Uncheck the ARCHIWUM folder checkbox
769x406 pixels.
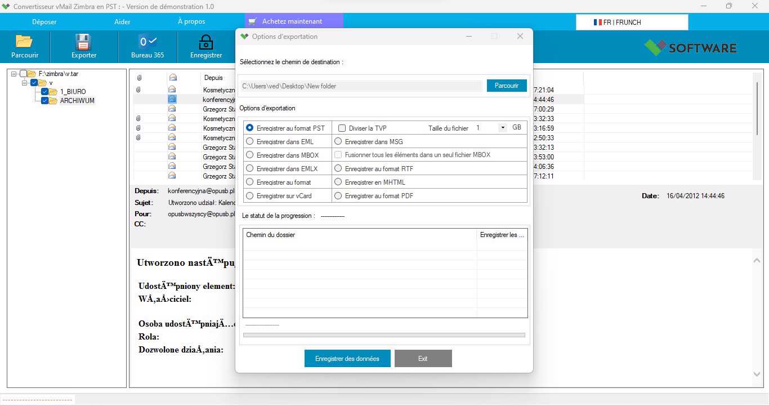[x=44, y=101]
